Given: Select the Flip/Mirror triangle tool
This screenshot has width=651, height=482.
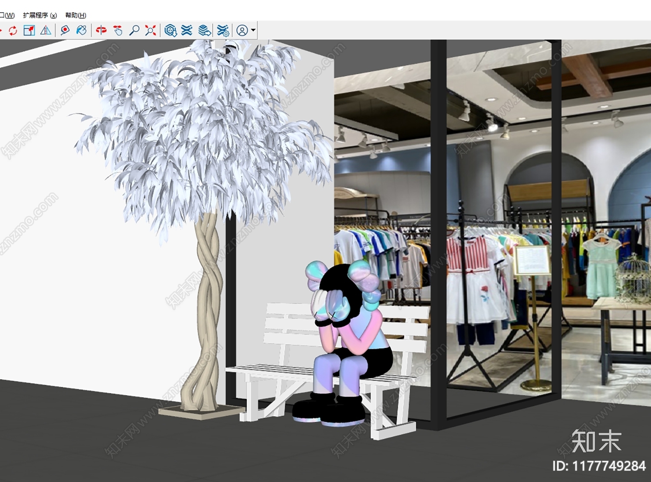Looking at the screenshot, I should point(46,30).
